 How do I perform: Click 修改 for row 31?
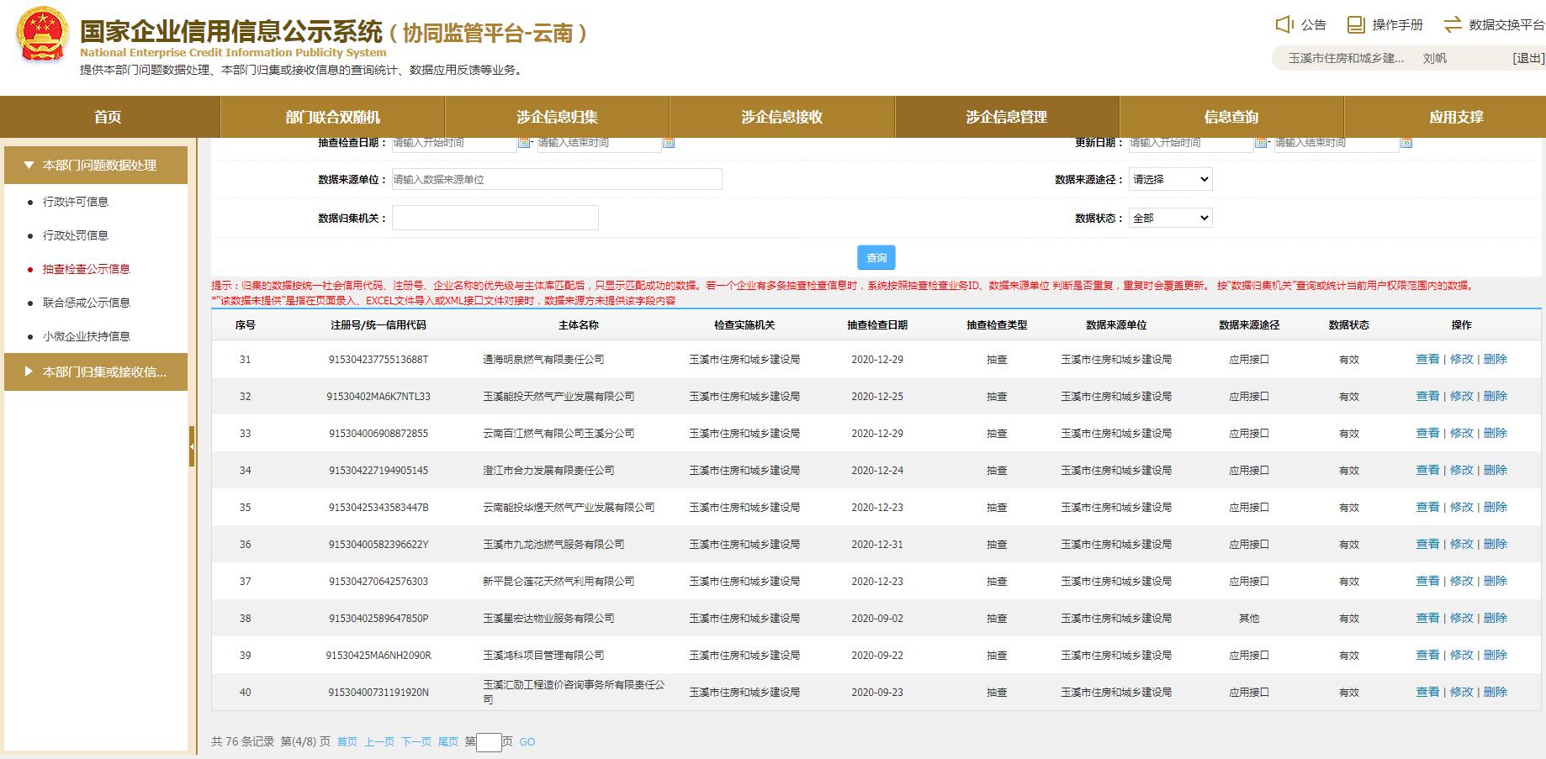1462,359
